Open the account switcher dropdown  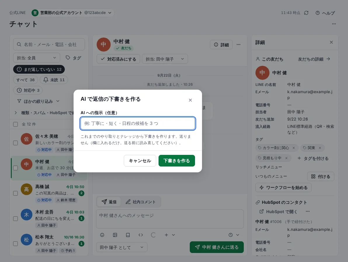tap(73, 13)
